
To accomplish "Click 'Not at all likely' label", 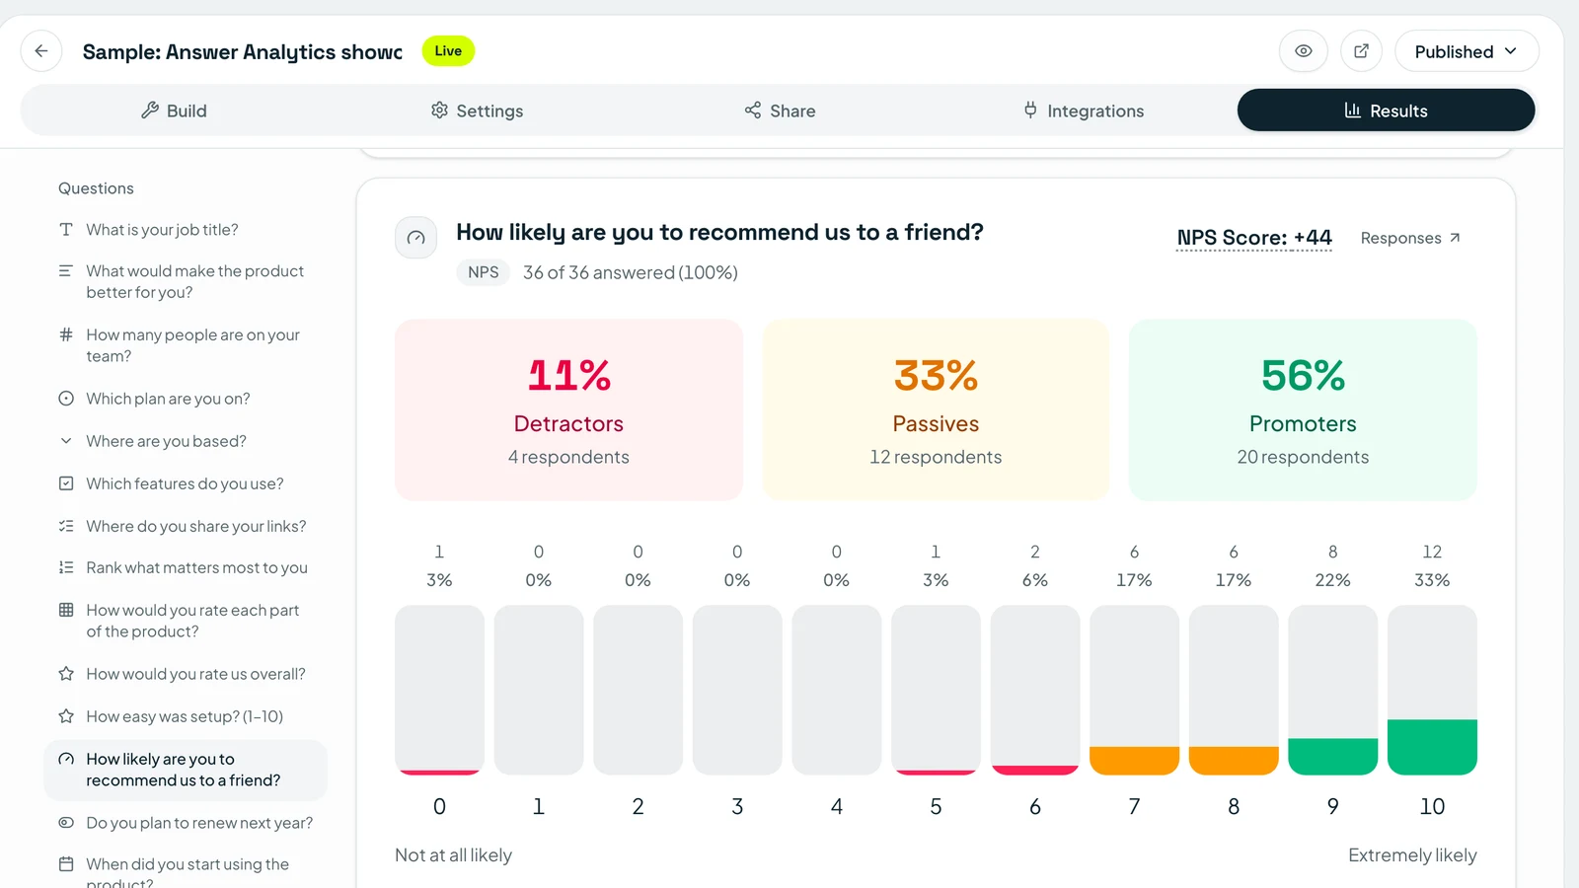I will click(x=453, y=855).
